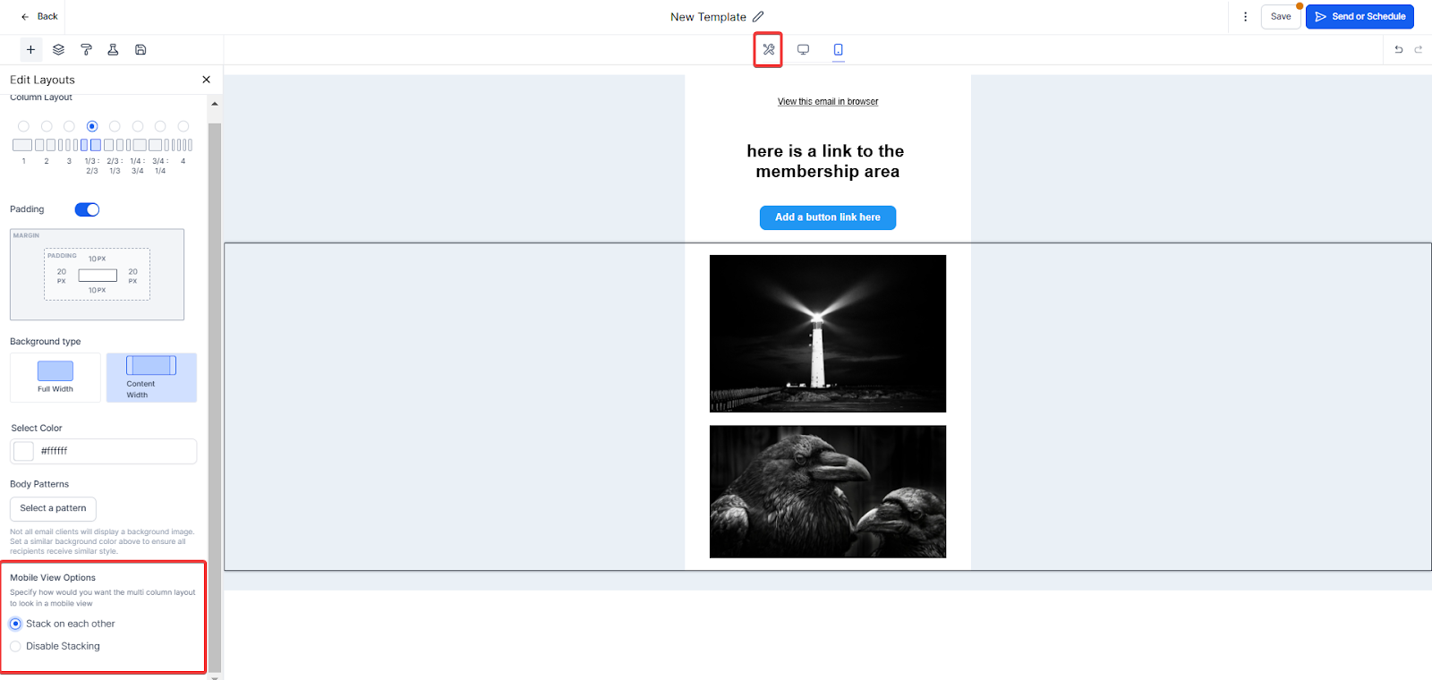Open the three-dot more options menu

point(1245,16)
